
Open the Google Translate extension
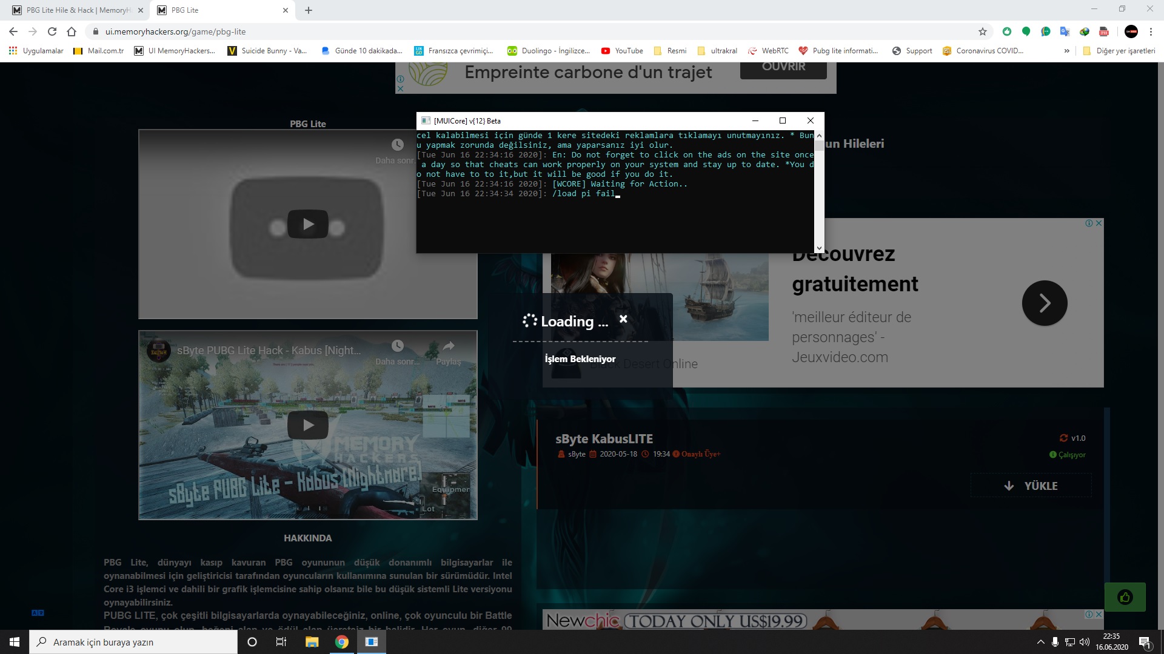[1065, 31]
